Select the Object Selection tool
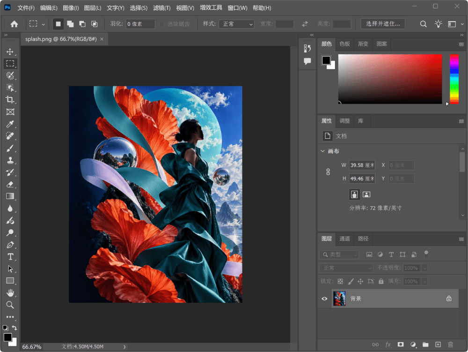Viewport: 468px width, 352px height. coord(10,88)
